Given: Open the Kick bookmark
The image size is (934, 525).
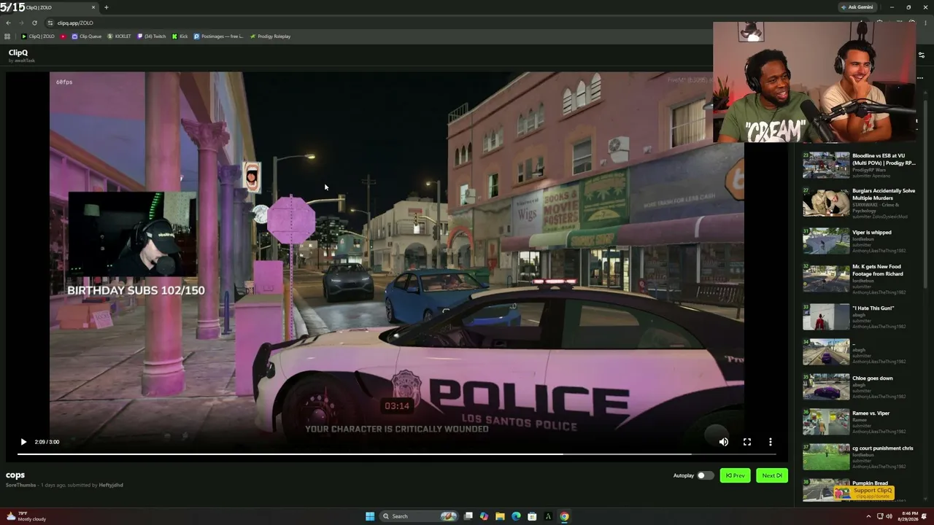Looking at the screenshot, I should [x=180, y=36].
